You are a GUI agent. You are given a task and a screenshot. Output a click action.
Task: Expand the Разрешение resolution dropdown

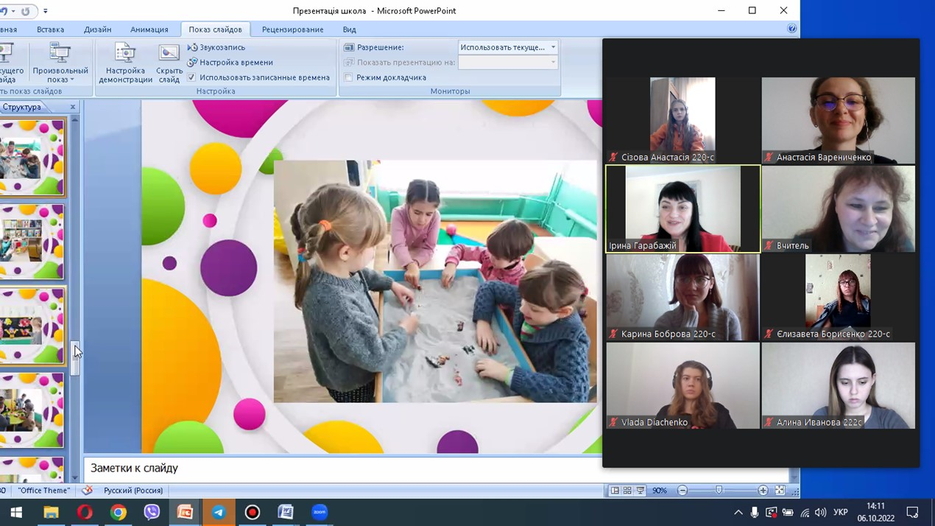click(x=553, y=47)
